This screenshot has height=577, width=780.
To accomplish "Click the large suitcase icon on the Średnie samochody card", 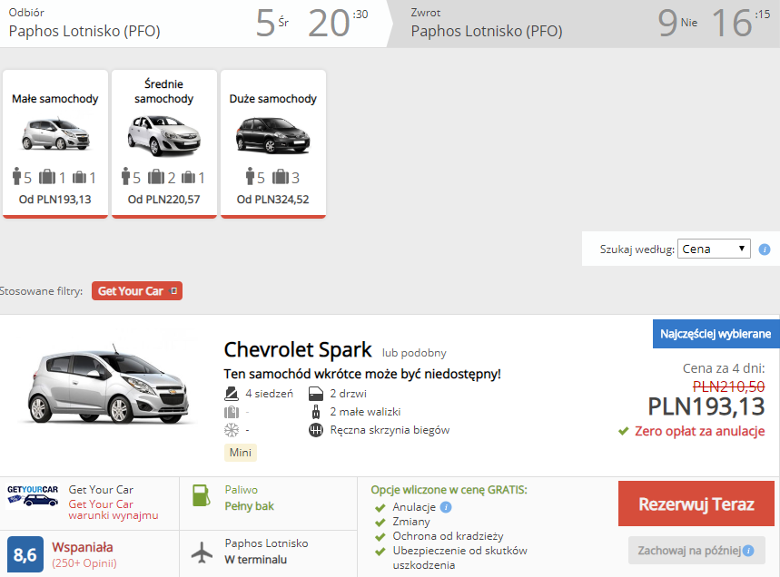I will coord(155,176).
